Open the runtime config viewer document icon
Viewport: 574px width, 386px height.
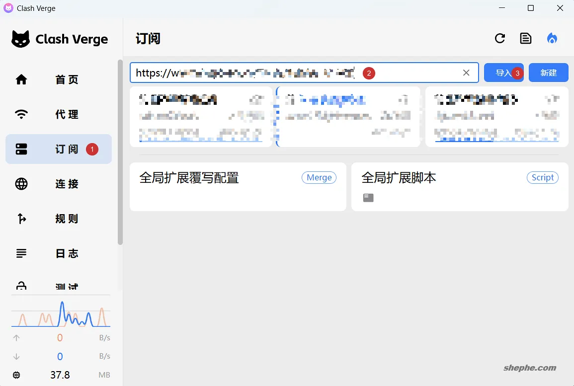point(526,38)
